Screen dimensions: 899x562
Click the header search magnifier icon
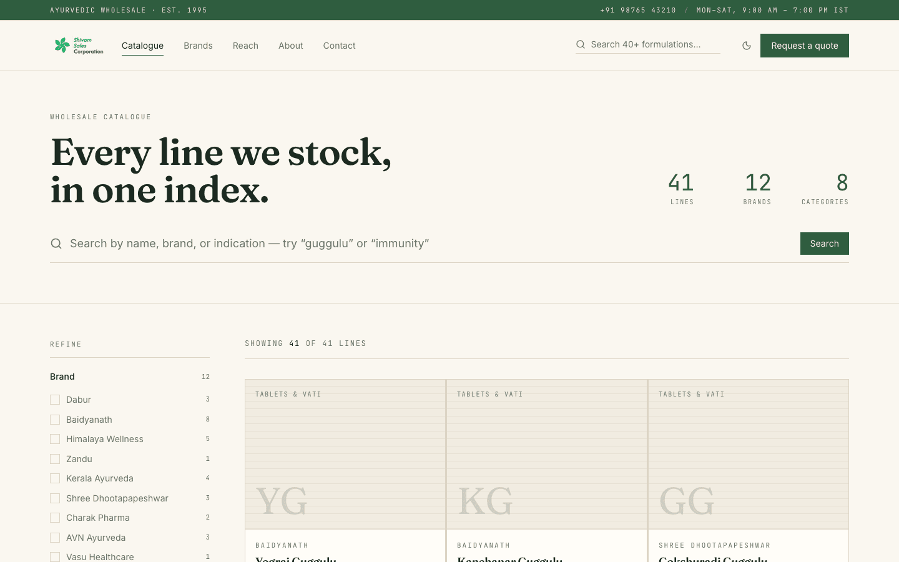581,44
